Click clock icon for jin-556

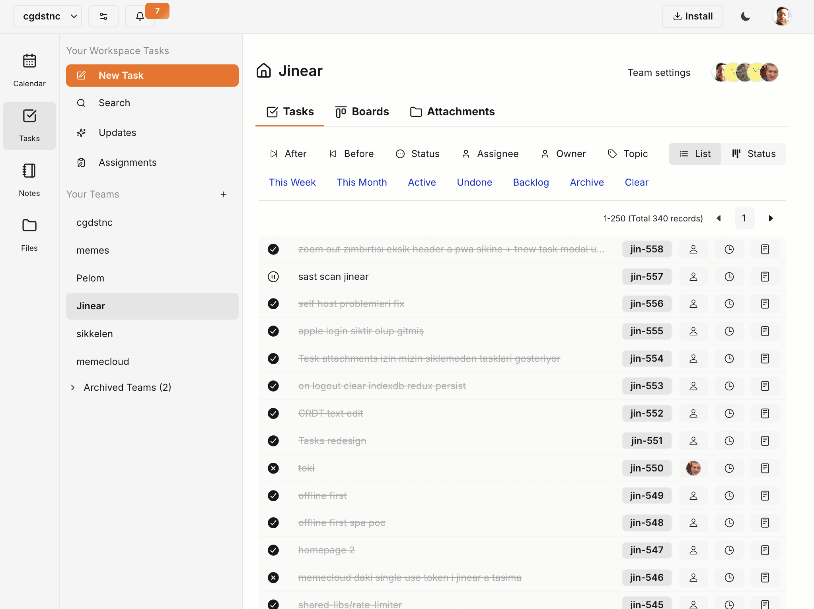point(729,304)
